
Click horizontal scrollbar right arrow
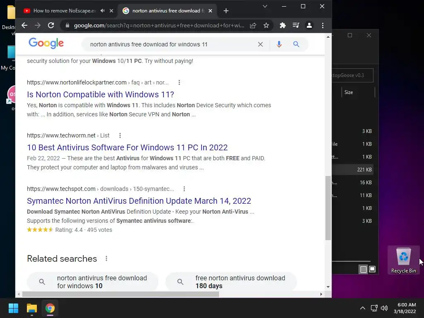click(x=321, y=294)
